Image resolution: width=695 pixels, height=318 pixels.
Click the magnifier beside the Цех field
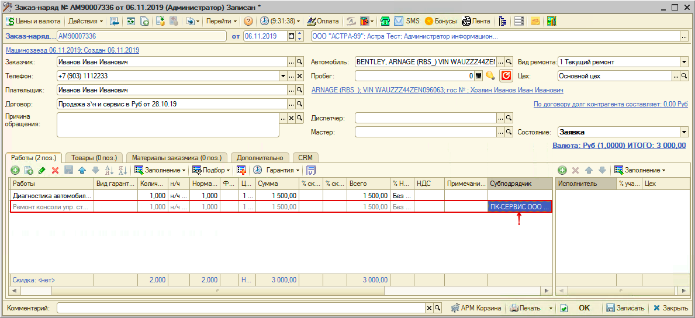point(683,76)
